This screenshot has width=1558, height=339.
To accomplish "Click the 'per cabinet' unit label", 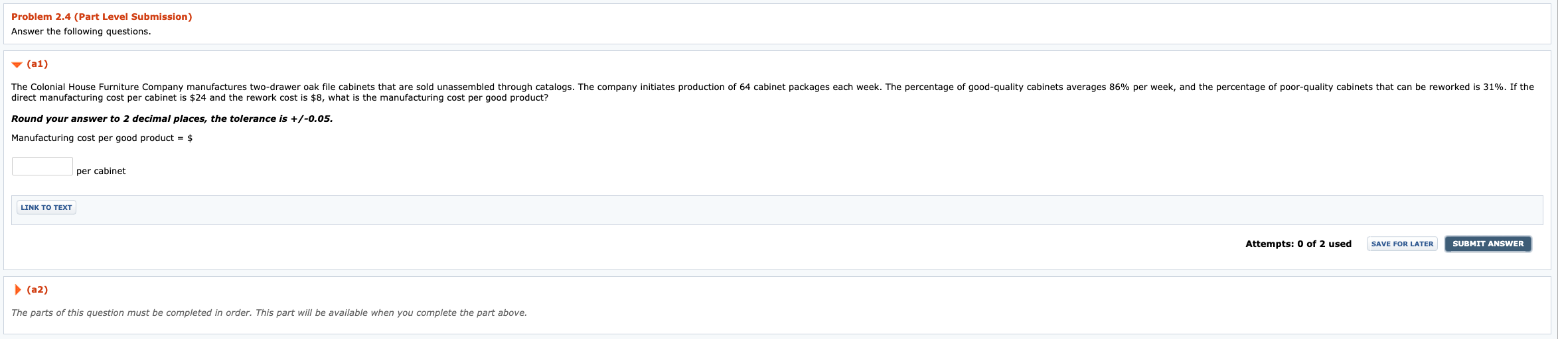I will pos(101,171).
